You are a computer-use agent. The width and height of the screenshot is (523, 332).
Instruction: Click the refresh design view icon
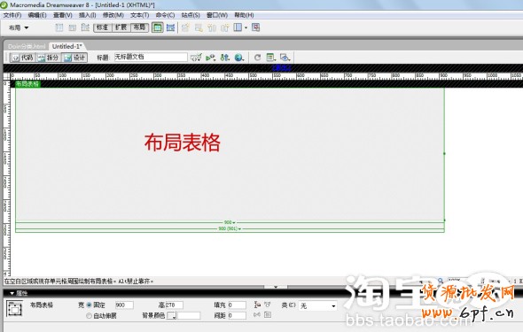point(257,58)
